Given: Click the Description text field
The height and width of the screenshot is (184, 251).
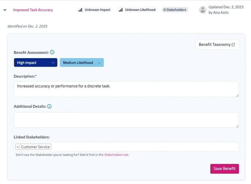Looking at the screenshot, I should click(x=126, y=89).
